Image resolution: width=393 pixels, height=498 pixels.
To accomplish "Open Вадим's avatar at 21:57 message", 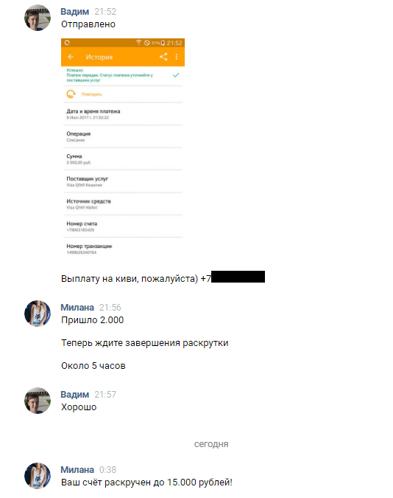I will pyautogui.click(x=38, y=401).
